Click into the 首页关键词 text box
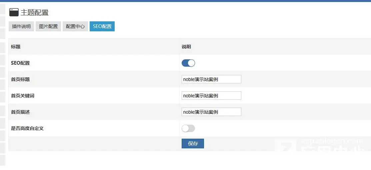This screenshot has height=170, width=371. (211, 96)
